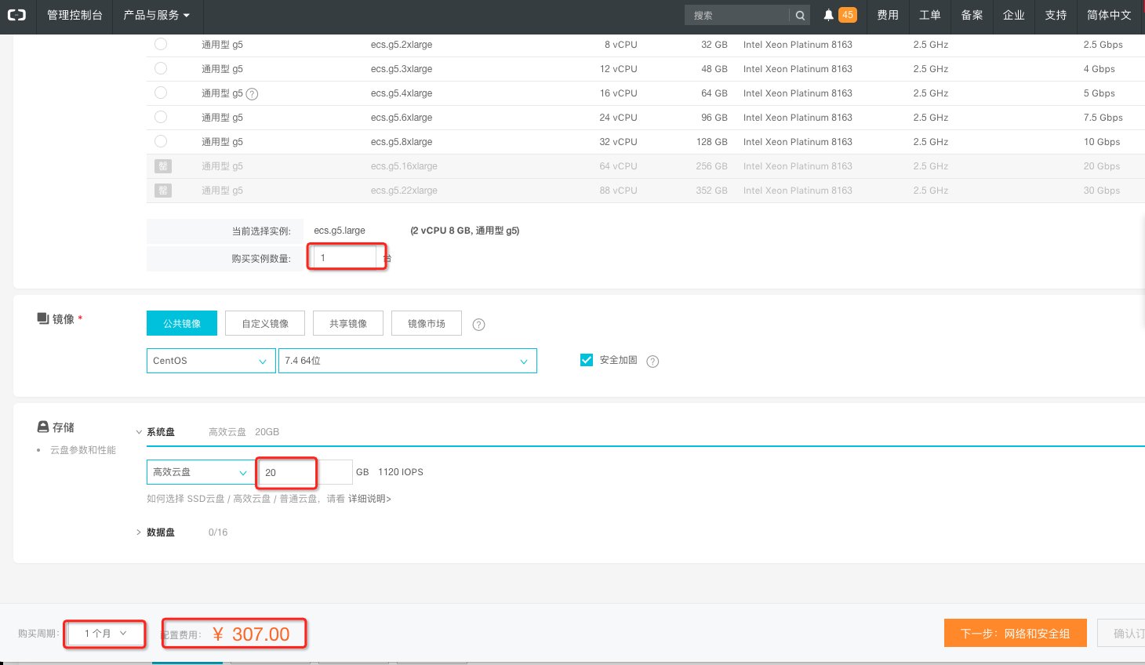Open the 1个月 purchase period dropdown
Viewport: 1145px width, 665px height.
pos(106,634)
